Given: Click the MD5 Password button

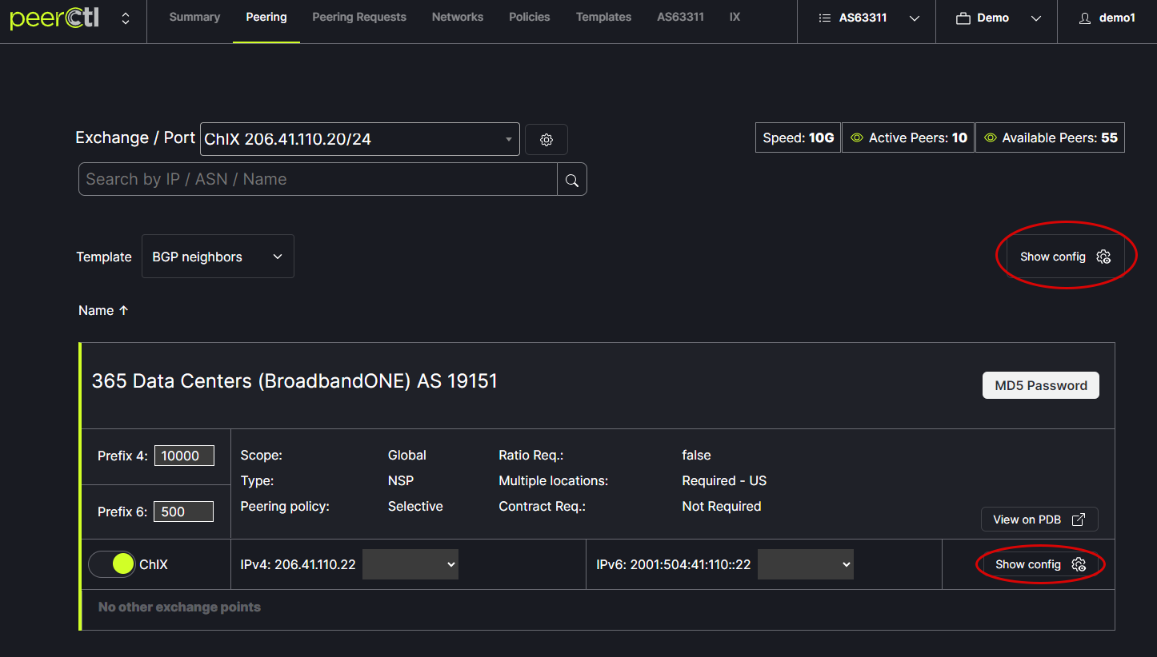Looking at the screenshot, I should pyautogui.click(x=1040, y=385).
